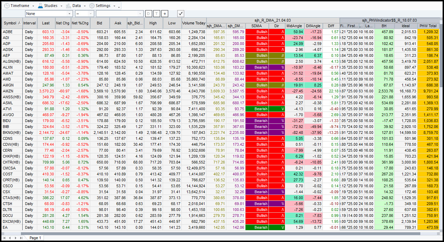Click CHTR(HB) Ask value 718.00

[118, 162]
